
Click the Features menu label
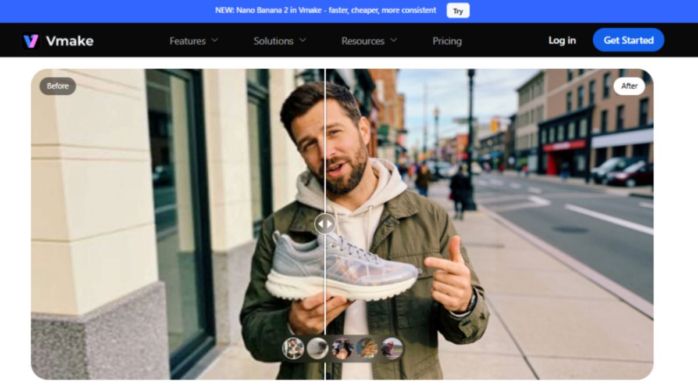(187, 41)
